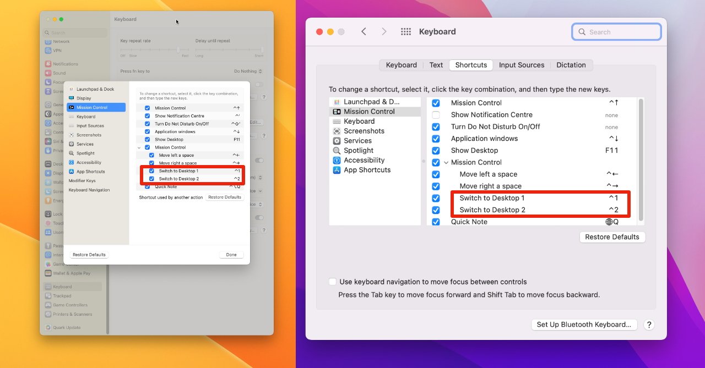Screen dimensions: 705x368
Task: Open the Dictation tab
Action: (571, 65)
